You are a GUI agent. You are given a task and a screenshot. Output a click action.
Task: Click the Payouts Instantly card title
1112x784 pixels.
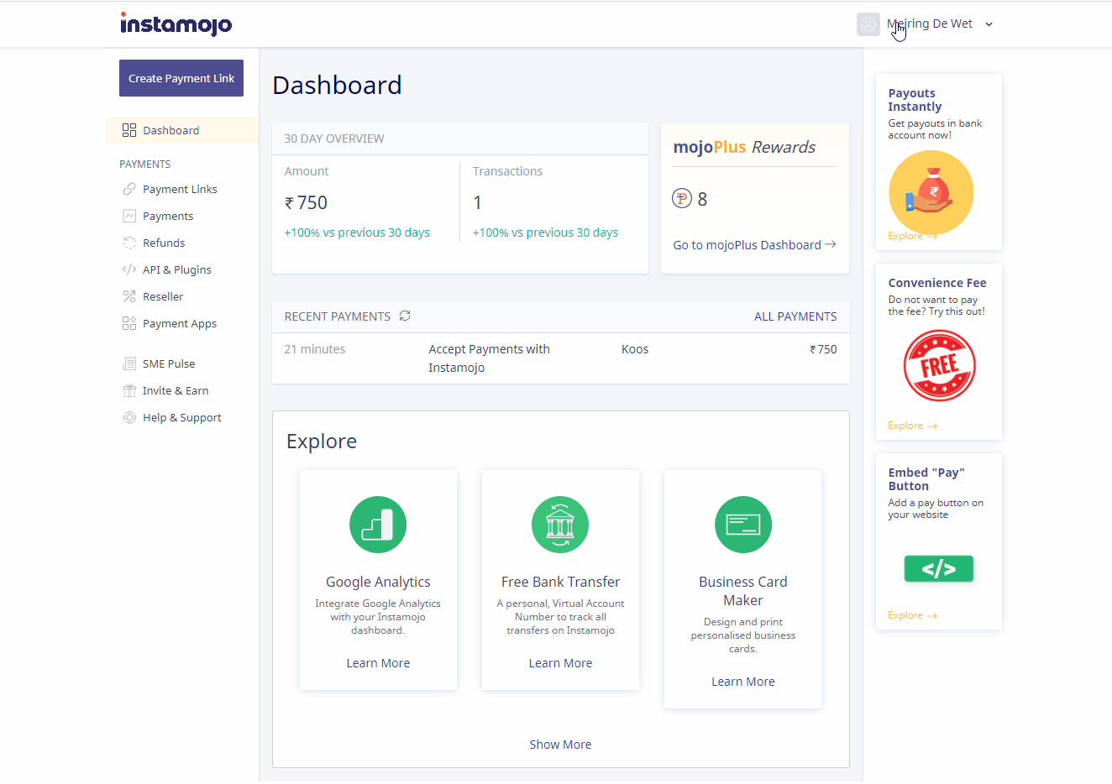tap(915, 100)
